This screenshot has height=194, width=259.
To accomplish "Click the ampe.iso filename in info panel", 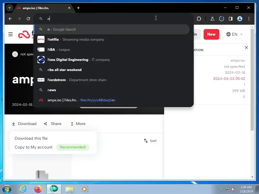I will tap(238, 60).
